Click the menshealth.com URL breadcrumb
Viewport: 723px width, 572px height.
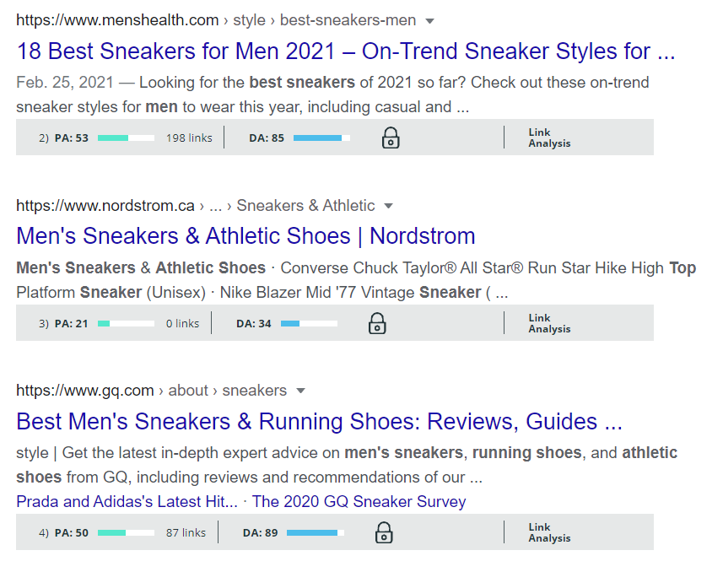click(x=117, y=20)
